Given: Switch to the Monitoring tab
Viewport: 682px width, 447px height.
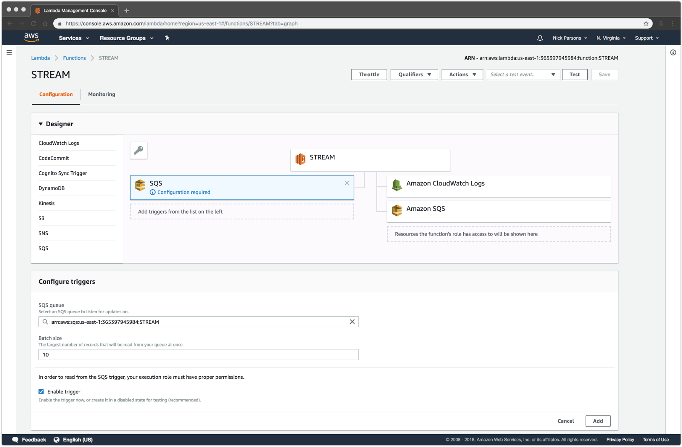Looking at the screenshot, I should click(101, 94).
